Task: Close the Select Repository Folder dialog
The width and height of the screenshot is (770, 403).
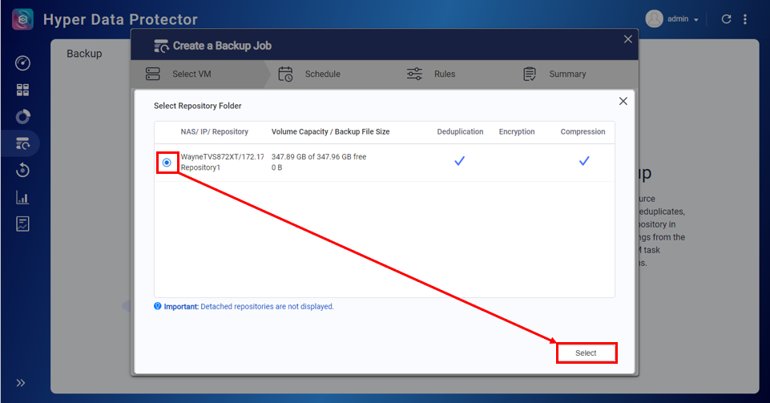Action: [623, 101]
